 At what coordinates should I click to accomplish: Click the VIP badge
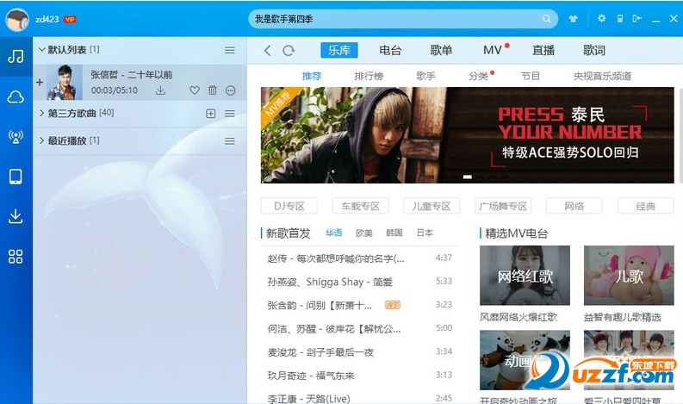70,19
